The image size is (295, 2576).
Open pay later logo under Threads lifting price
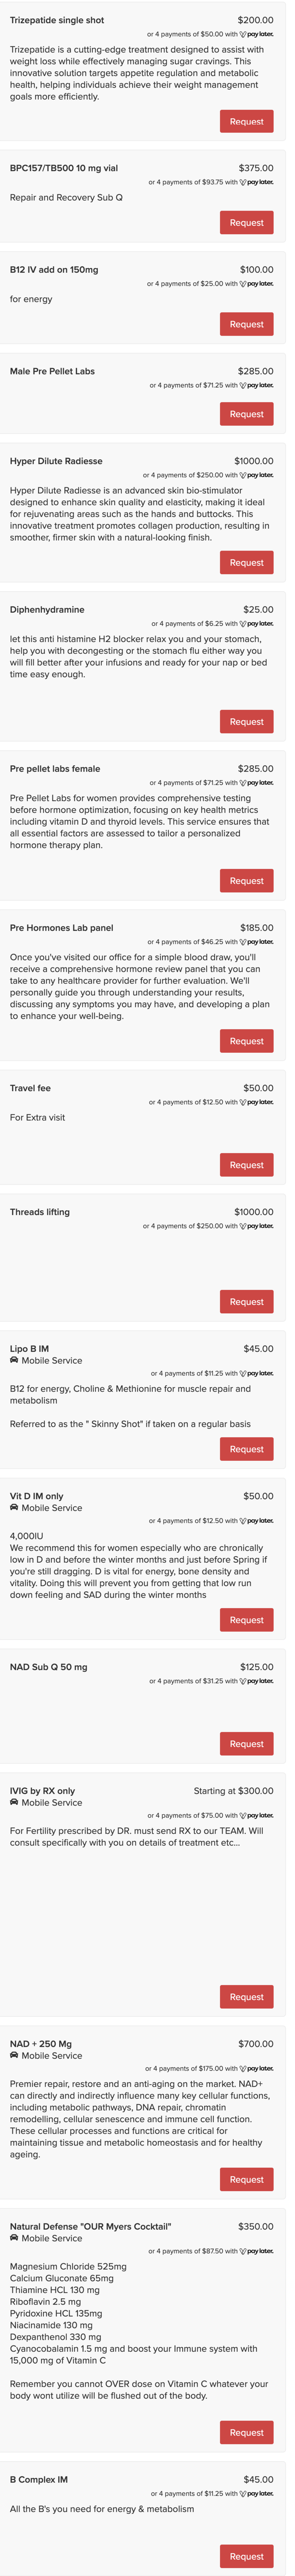256,1226
